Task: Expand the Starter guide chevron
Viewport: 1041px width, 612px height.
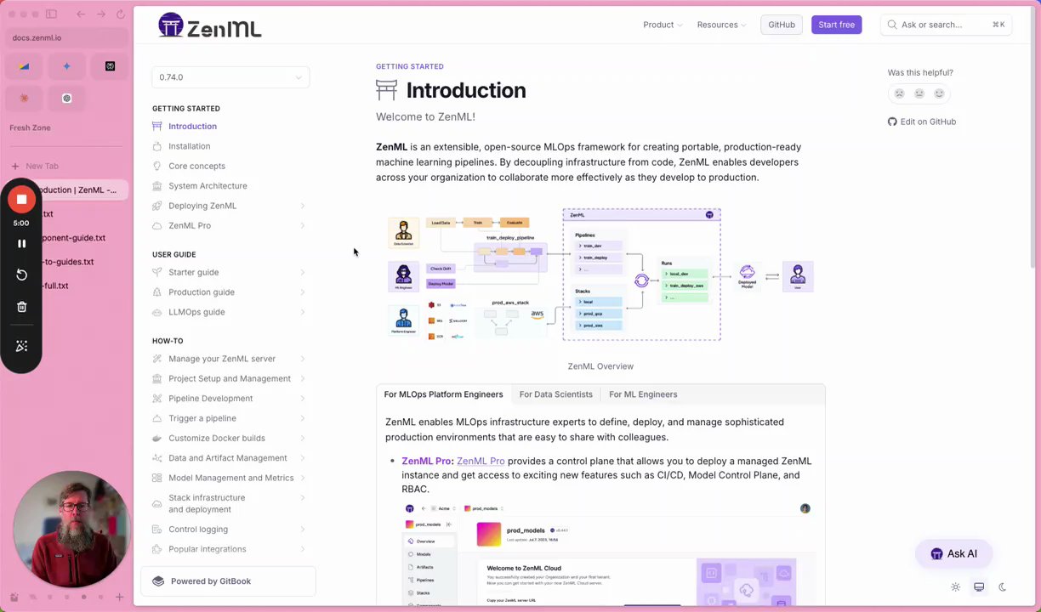Action: [303, 272]
